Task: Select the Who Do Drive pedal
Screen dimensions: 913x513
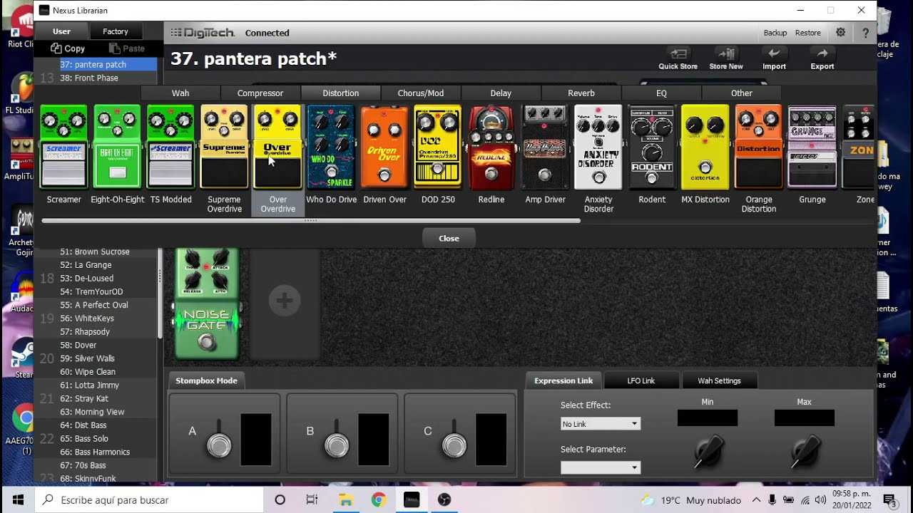Action: pyautogui.click(x=331, y=147)
